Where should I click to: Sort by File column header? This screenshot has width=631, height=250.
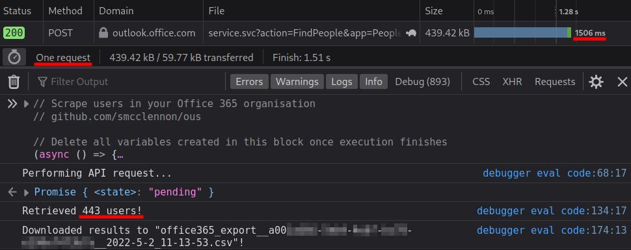coord(312,11)
